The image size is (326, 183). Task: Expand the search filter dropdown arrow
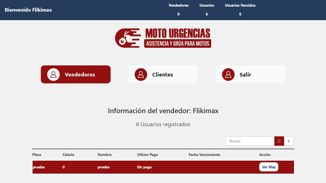tap(289, 141)
